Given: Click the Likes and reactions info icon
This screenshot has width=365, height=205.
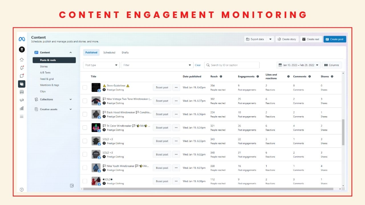Looking at the screenshot, I should 288,77.
